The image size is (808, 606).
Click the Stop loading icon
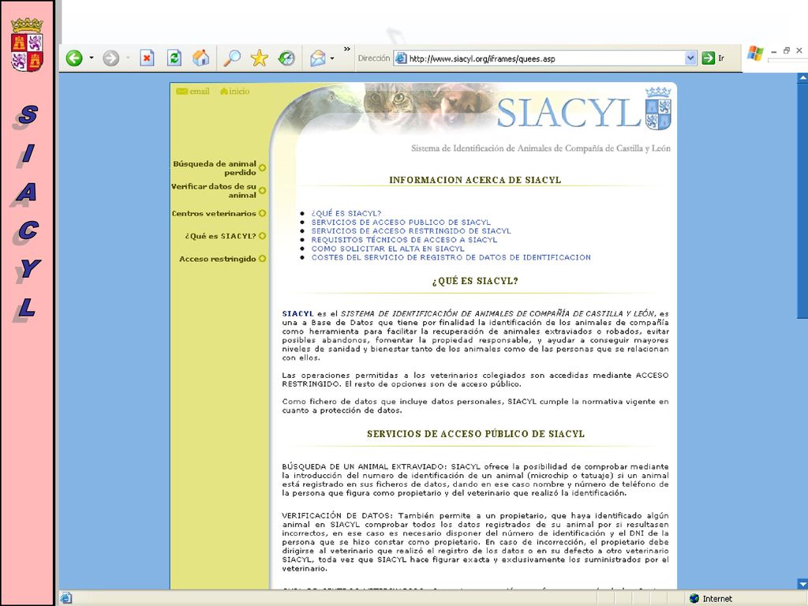tap(147, 58)
